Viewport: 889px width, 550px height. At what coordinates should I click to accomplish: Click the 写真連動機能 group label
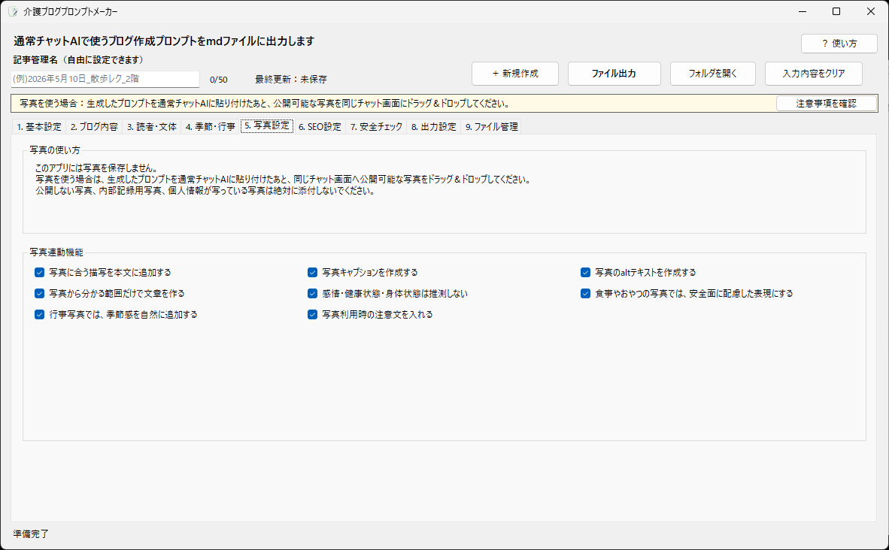click(56, 252)
